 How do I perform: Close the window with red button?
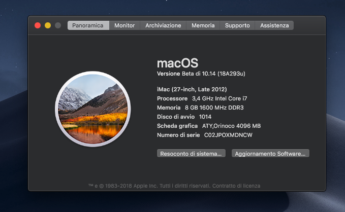click(x=38, y=25)
